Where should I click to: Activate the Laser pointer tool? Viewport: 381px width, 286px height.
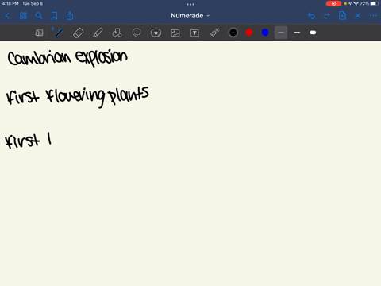pyautogui.click(x=214, y=33)
